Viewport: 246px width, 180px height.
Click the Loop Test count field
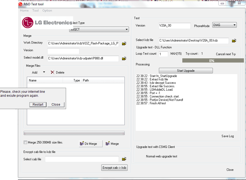[x=163, y=54]
